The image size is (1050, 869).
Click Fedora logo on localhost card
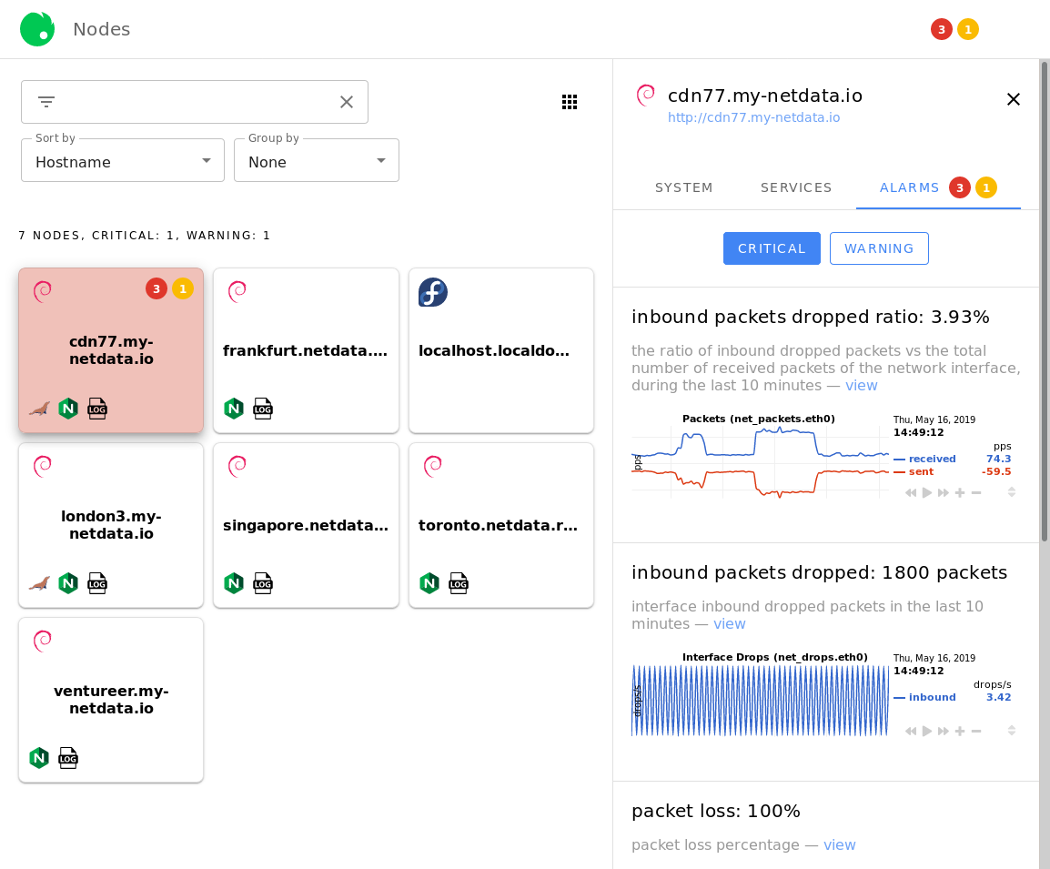click(433, 293)
